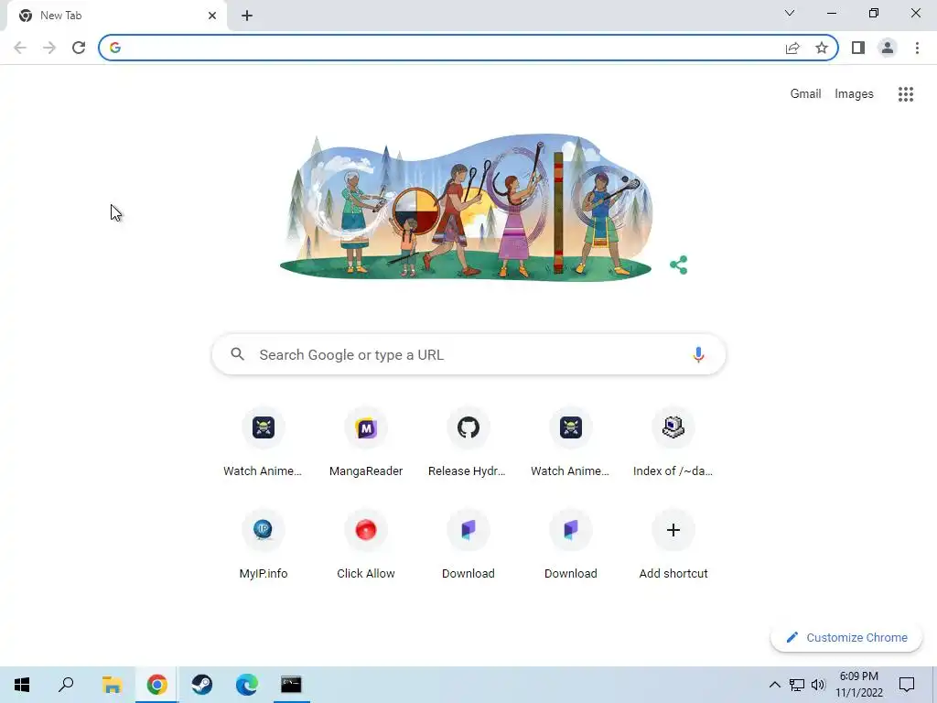
Task: Click the share page icon in address bar
Action: (792, 48)
